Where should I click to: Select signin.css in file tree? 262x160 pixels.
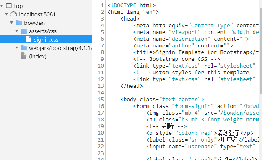pyautogui.click(x=46, y=39)
